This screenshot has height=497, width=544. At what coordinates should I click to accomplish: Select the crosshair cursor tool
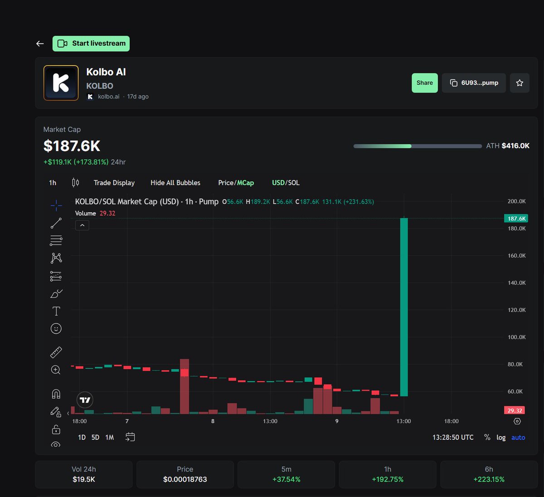tap(56, 205)
